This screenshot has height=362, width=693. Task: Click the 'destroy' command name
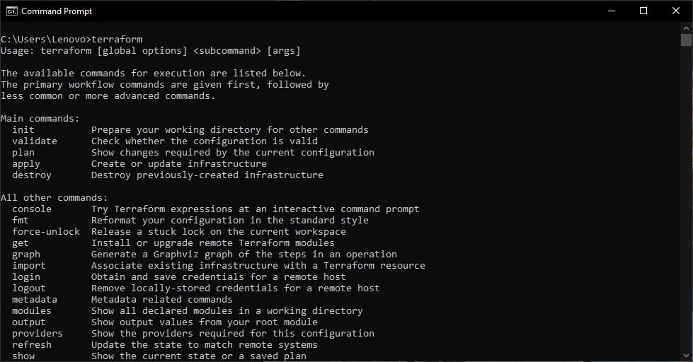click(x=32, y=175)
